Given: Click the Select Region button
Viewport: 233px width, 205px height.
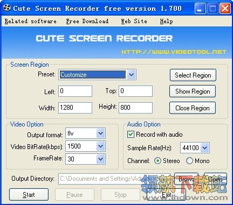Looking at the screenshot, I should (193, 75).
